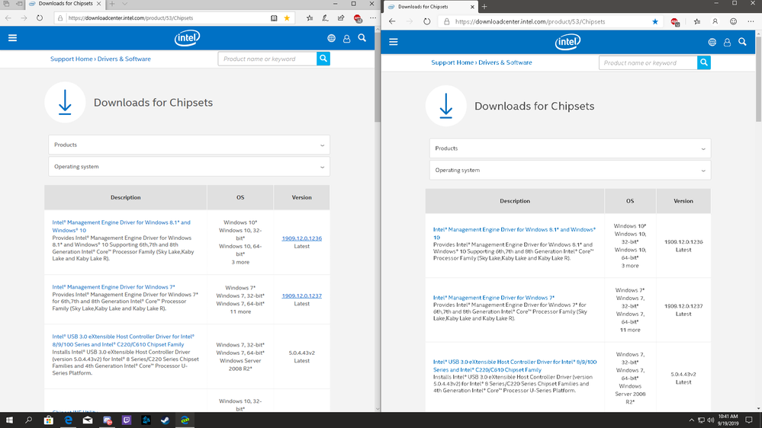This screenshot has width=762, height=428.
Task: Open Management Engine Driver for Windows 7 link, left page
Action: 114,287
